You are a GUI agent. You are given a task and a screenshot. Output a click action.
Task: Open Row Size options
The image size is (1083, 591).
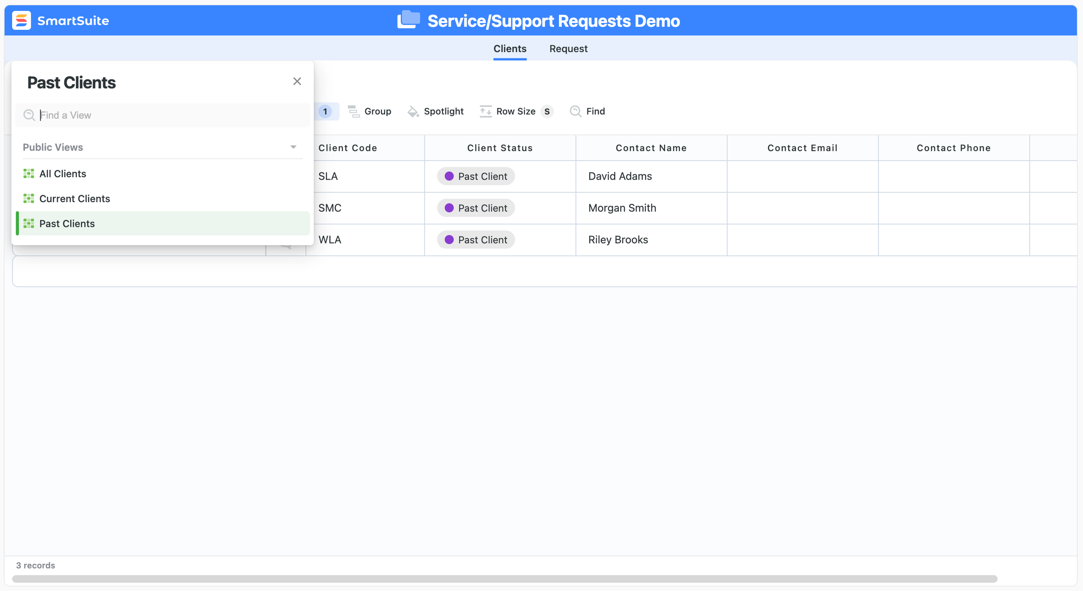coord(516,111)
